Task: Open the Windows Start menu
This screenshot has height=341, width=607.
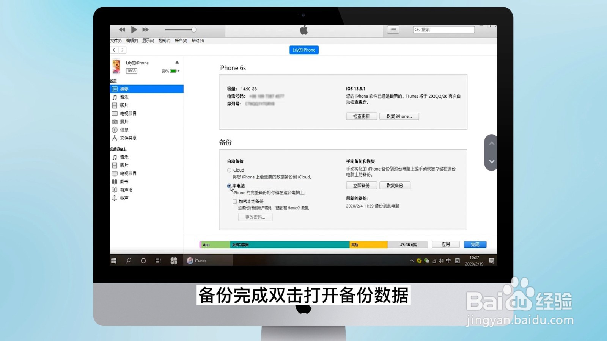Action: tap(114, 260)
